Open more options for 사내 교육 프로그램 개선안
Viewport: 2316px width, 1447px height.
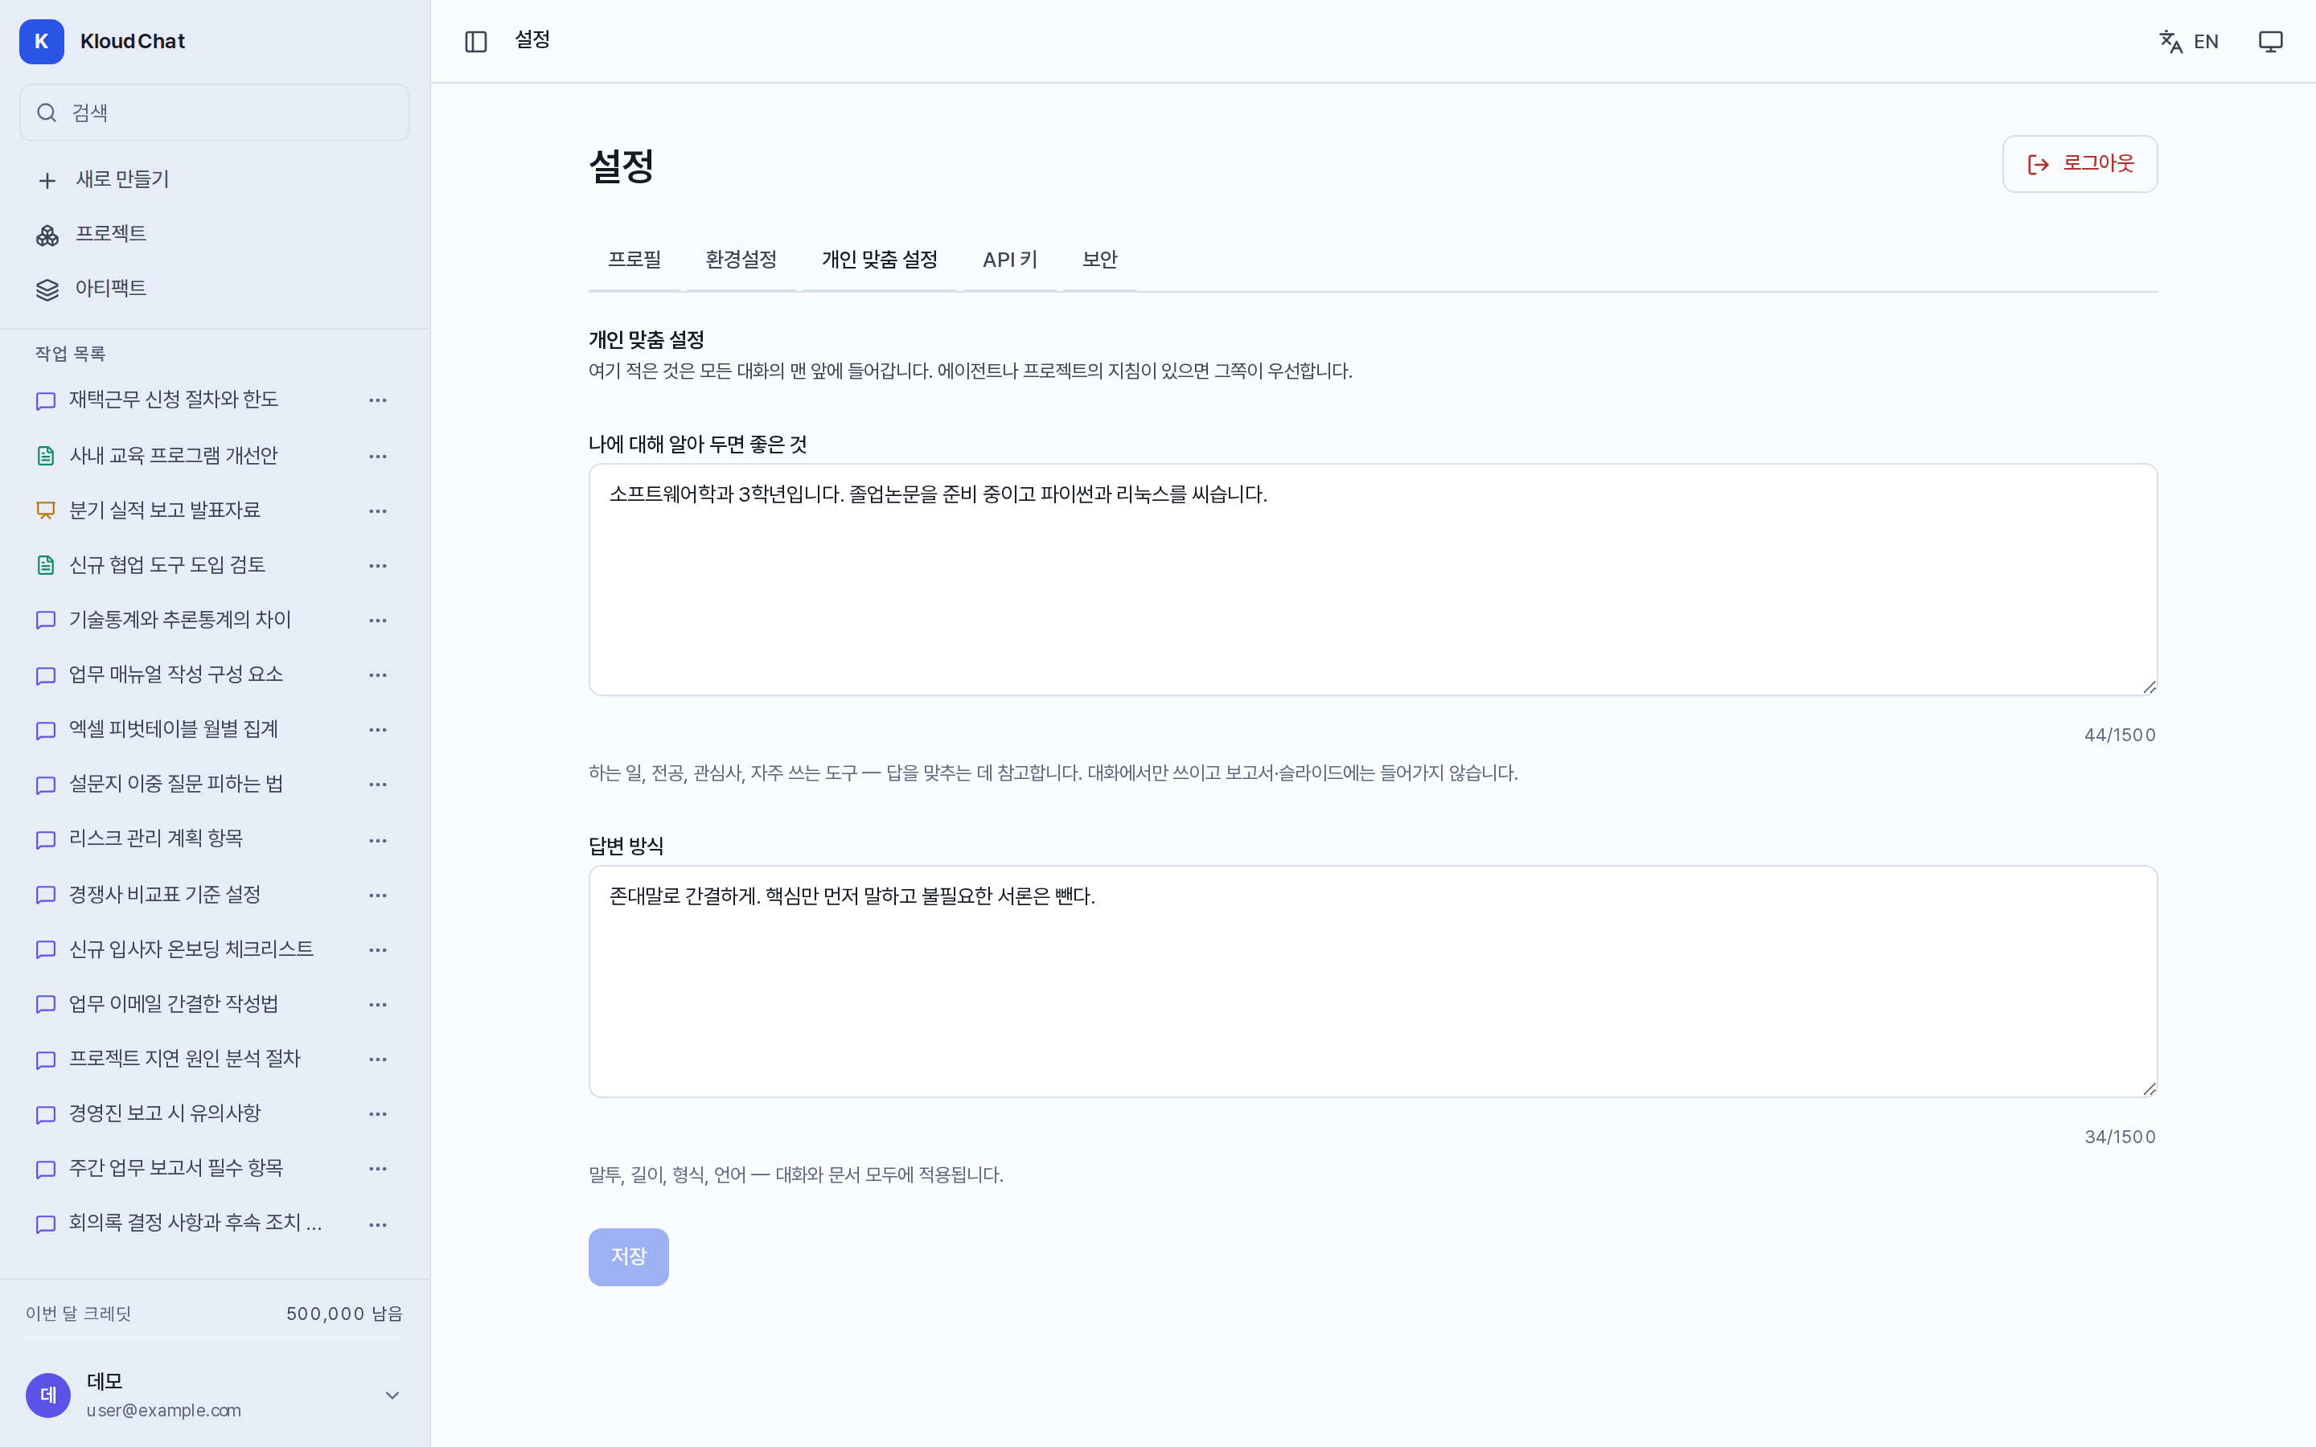(x=378, y=456)
